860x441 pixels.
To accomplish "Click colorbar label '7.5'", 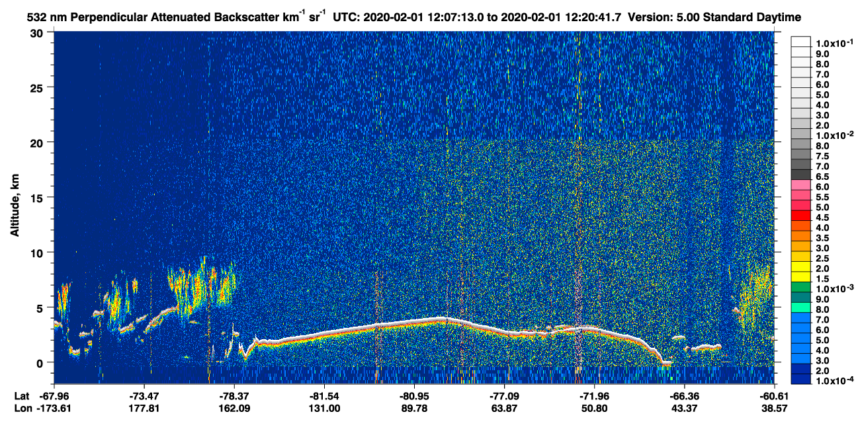I will coord(822,156).
